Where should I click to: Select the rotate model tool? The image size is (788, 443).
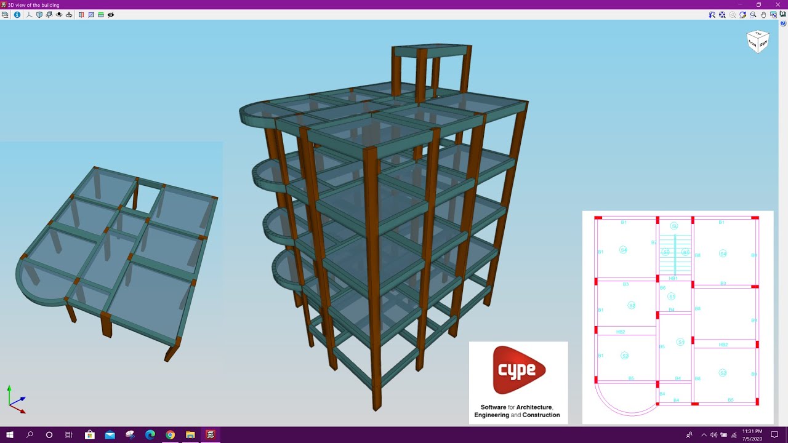(x=49, y=15)
